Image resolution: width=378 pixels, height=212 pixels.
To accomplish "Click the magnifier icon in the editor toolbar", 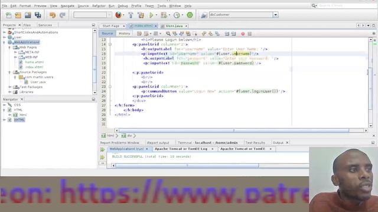I will tap(168, 34).
